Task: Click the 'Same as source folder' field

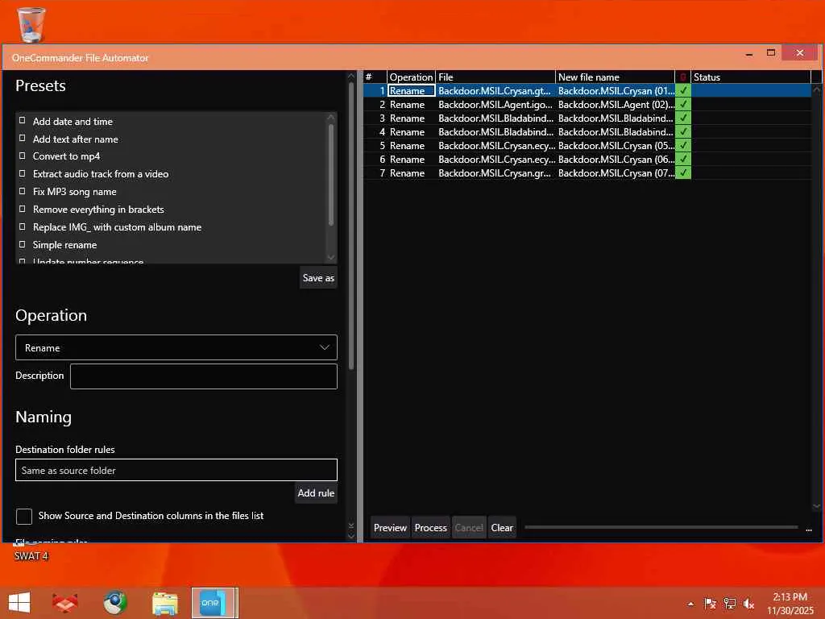Action: point(176,470)
